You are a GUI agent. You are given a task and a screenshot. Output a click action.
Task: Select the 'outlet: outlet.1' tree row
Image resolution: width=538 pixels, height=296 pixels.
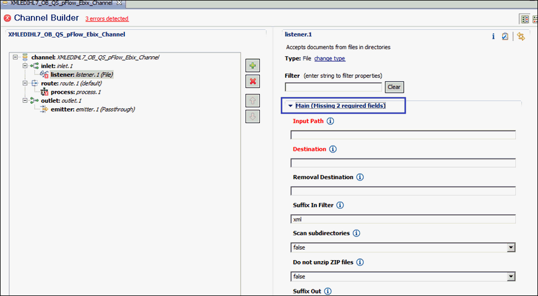(61, 101)
